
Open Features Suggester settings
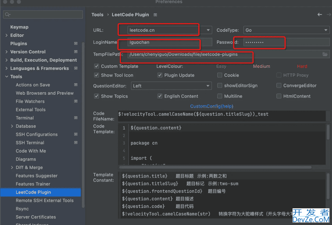coord(37,176)
